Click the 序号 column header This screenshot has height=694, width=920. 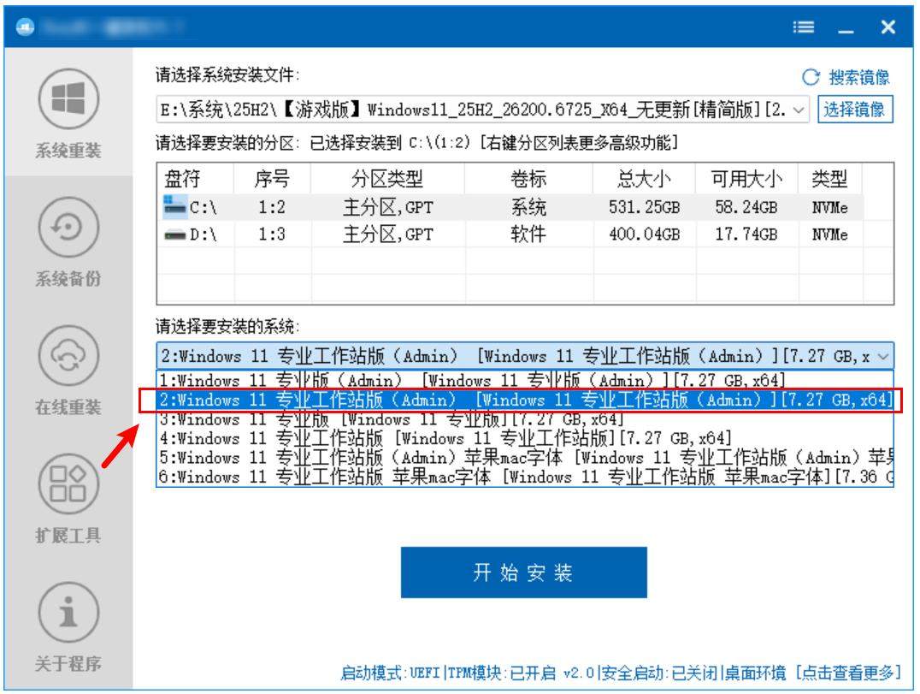[x=272, y=179]
